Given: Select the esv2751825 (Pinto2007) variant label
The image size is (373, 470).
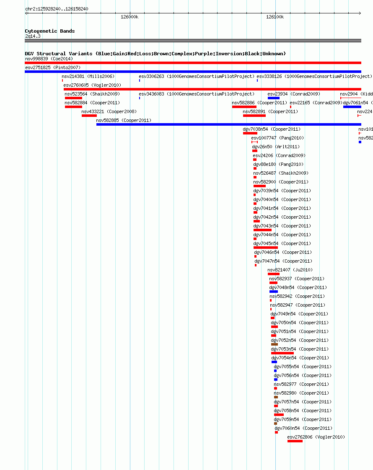Looking at the screenshot, I should [53, 67].
